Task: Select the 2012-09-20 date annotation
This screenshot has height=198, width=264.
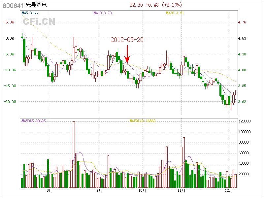Action: (x=127, y=40)
